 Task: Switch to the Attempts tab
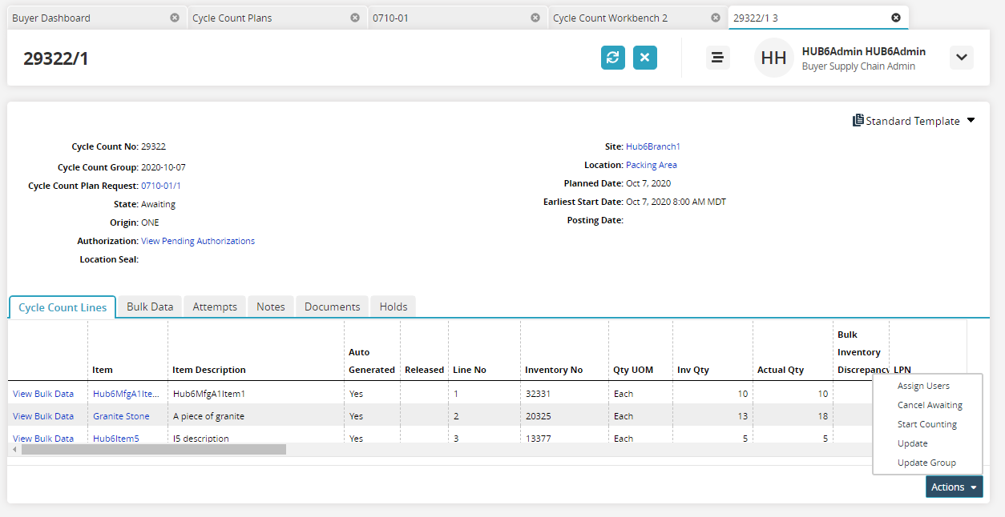point(215,307)
